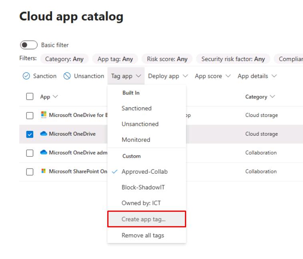Click the Microsoft OneDrive cloud icon
The height and width of the screenshot is (259, 303).
[x=44, y=134]
